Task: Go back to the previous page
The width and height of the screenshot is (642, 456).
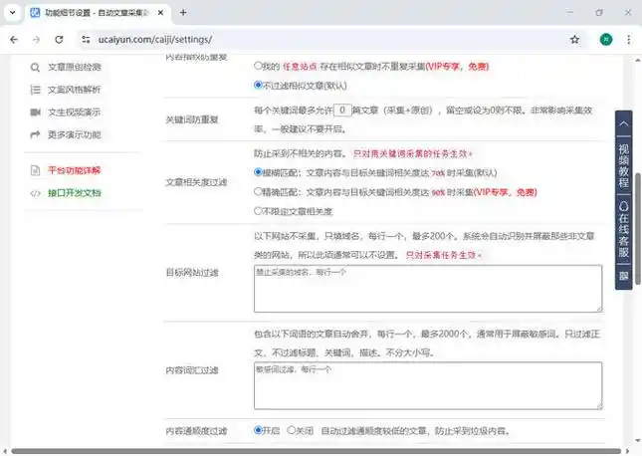Action: 14,40
